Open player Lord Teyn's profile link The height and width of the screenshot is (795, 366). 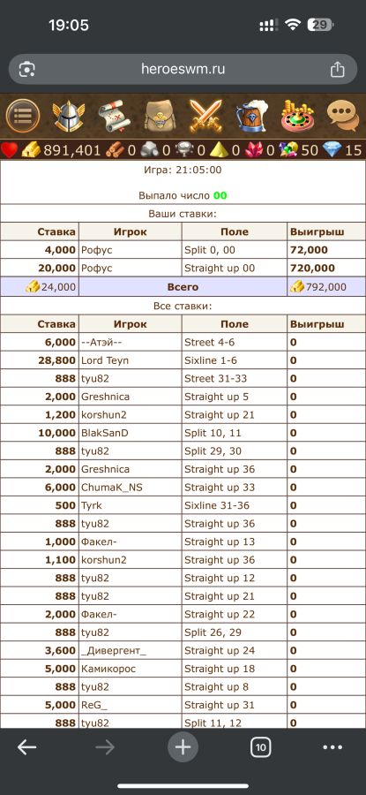pyautogui.click(x=105, y=360)
